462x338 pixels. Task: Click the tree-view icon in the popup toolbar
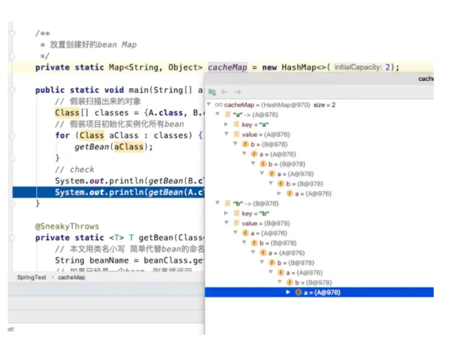(x=212, y=92)
